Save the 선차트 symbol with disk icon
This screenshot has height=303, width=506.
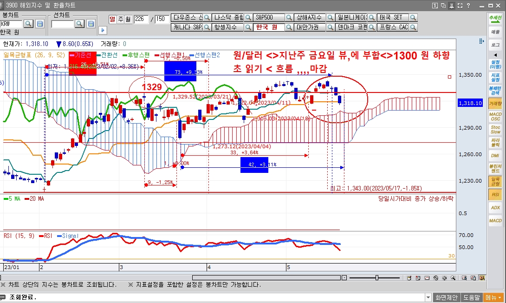(91, 24)
